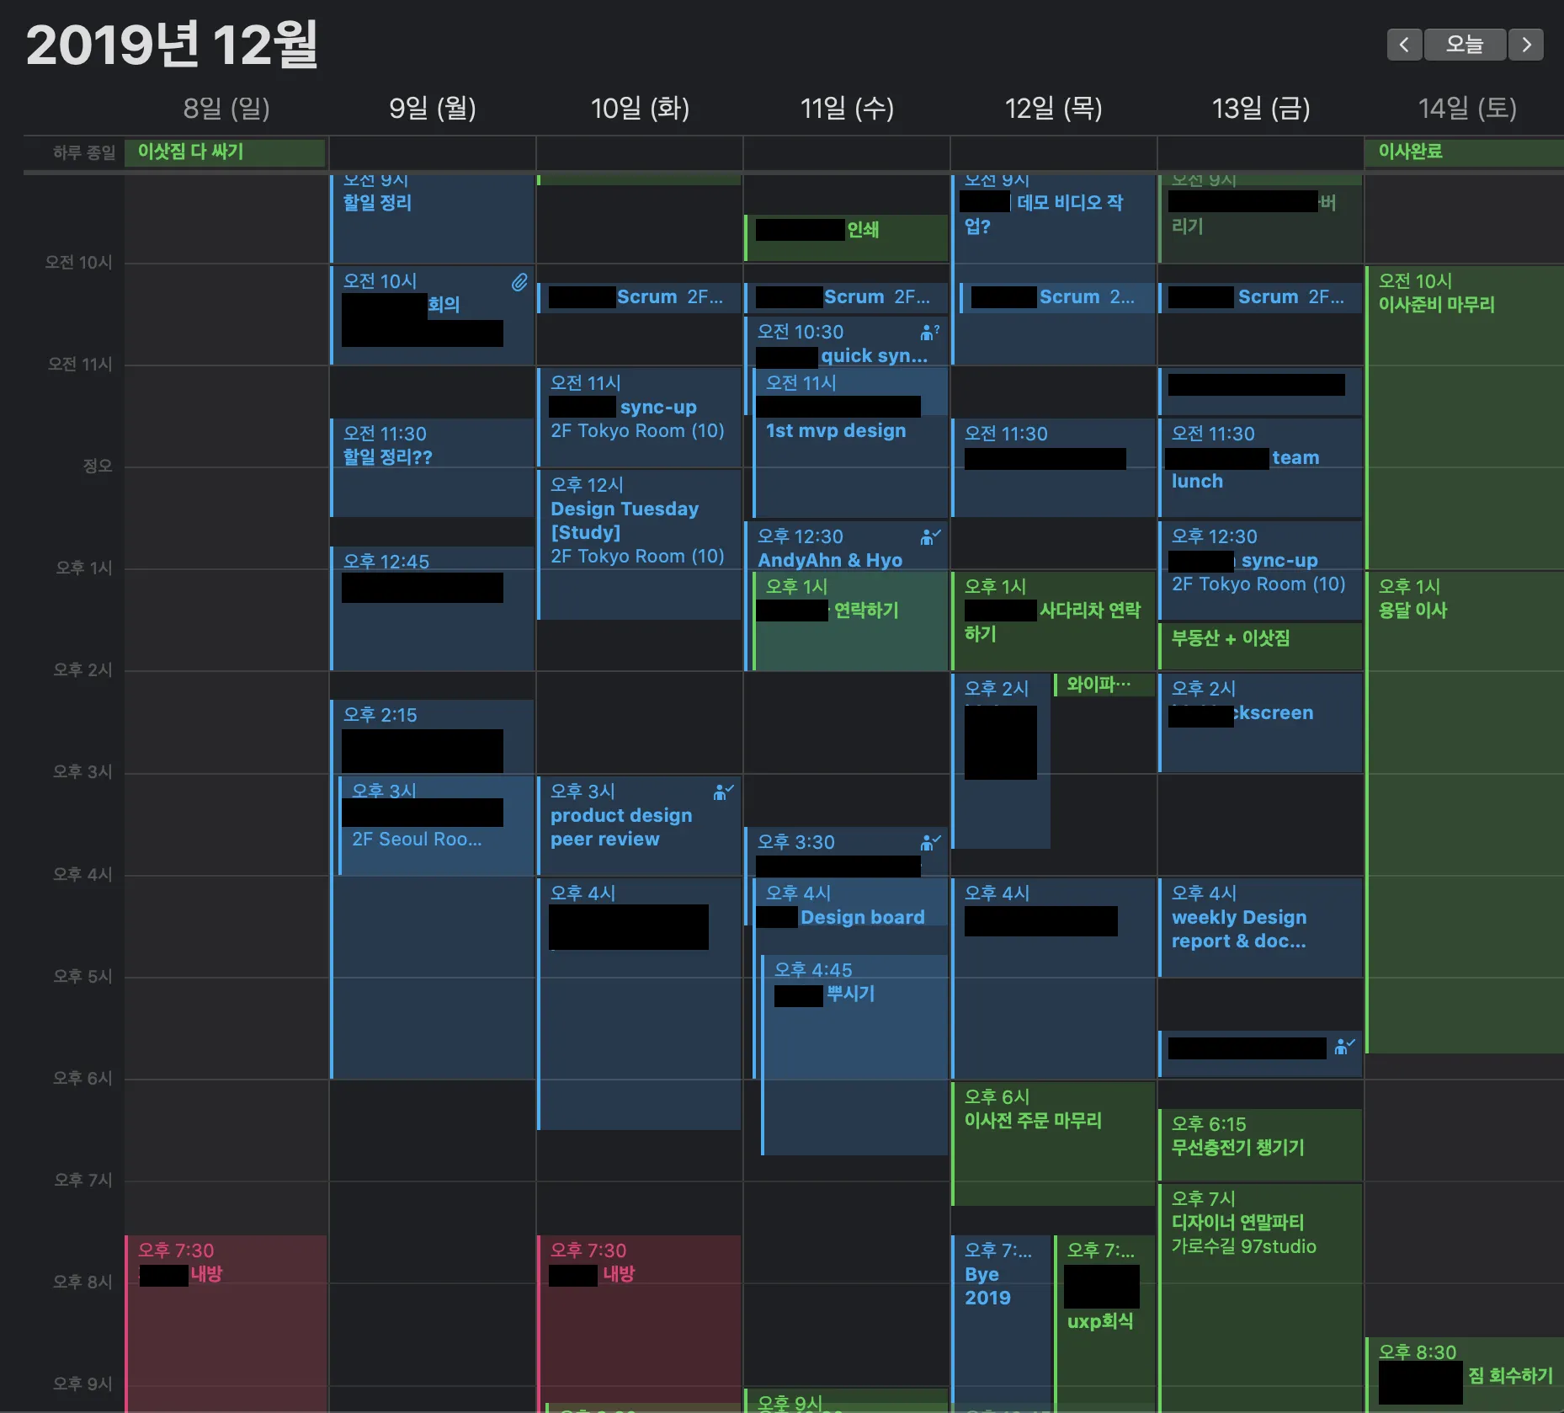This screenshot has width=1564, height=1413.
Task: Open Wednesday 오후 9시 event
Action: point(847,1400)
